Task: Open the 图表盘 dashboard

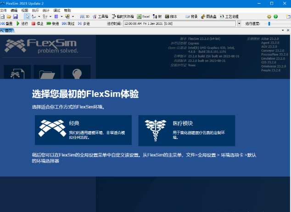Action: point(208,17)
